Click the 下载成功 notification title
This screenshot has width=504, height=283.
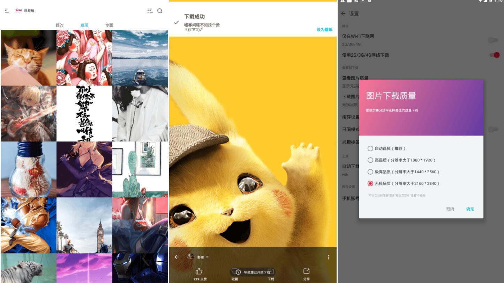pyautogui.click(x=195, y=16)
